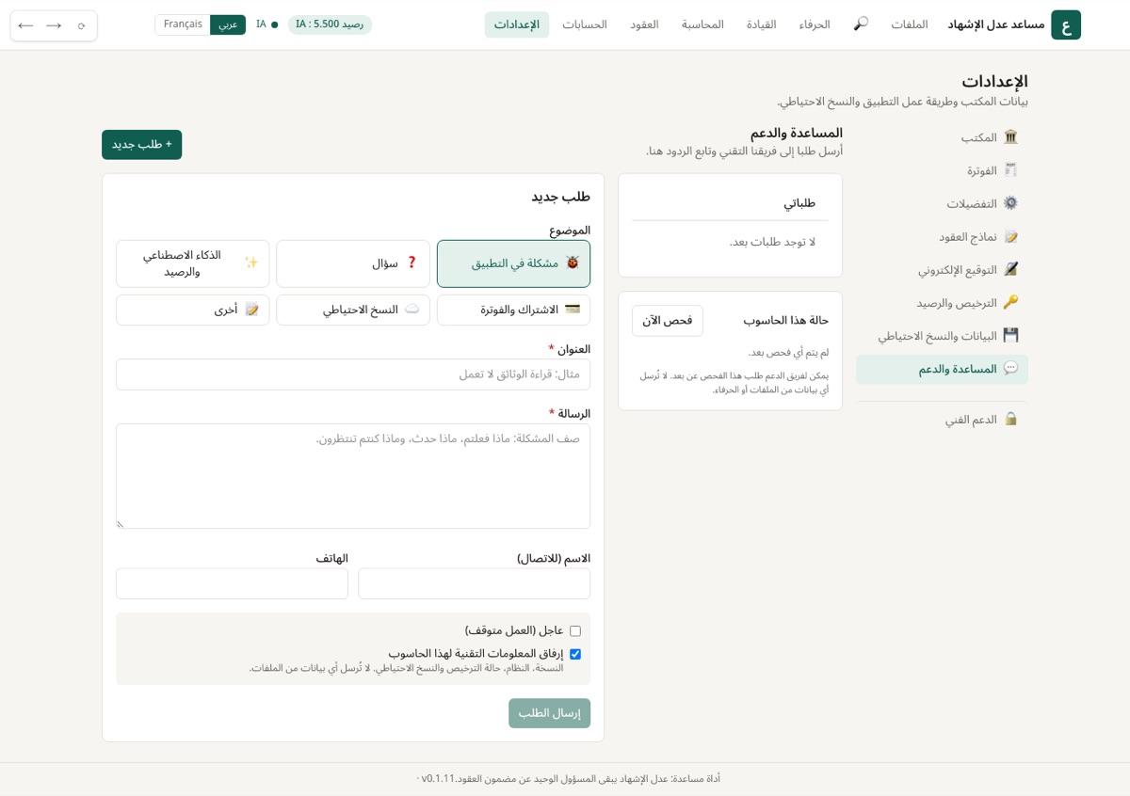The image size is (1130, 796).
Task: Click the إرسال الطلب button
Action: coord(550,713)
